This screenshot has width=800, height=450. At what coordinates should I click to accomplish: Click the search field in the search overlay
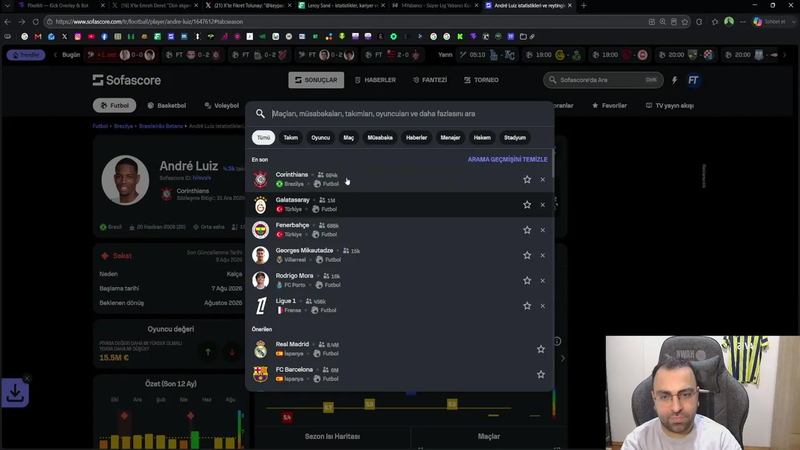[x=400, y=114]
